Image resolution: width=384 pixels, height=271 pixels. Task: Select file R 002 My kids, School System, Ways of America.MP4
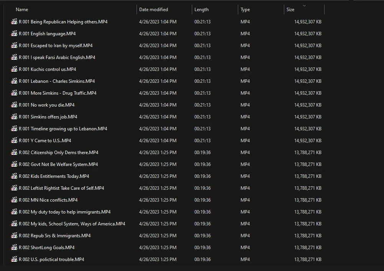click(x=72, y=224)
